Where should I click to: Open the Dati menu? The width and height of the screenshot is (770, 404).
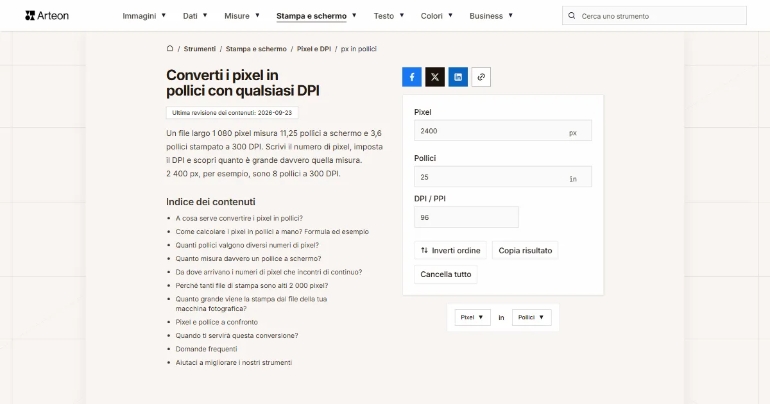(x=195, y=16)
